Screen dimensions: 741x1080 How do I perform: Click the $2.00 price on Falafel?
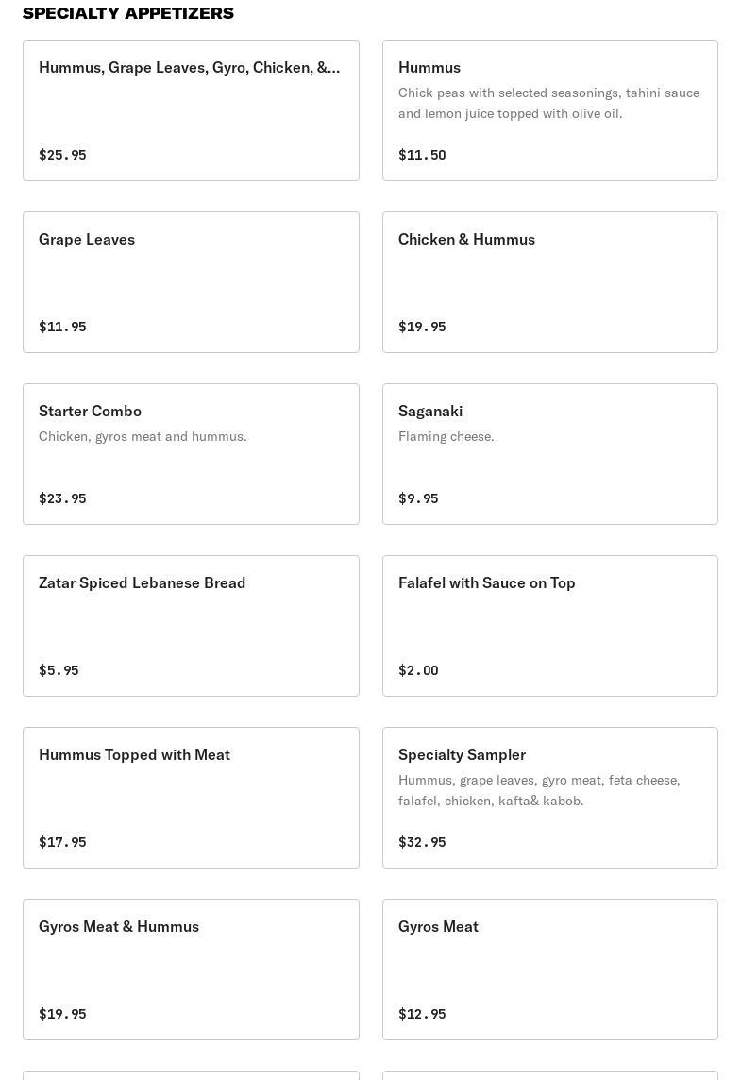[x=418, y=670]
